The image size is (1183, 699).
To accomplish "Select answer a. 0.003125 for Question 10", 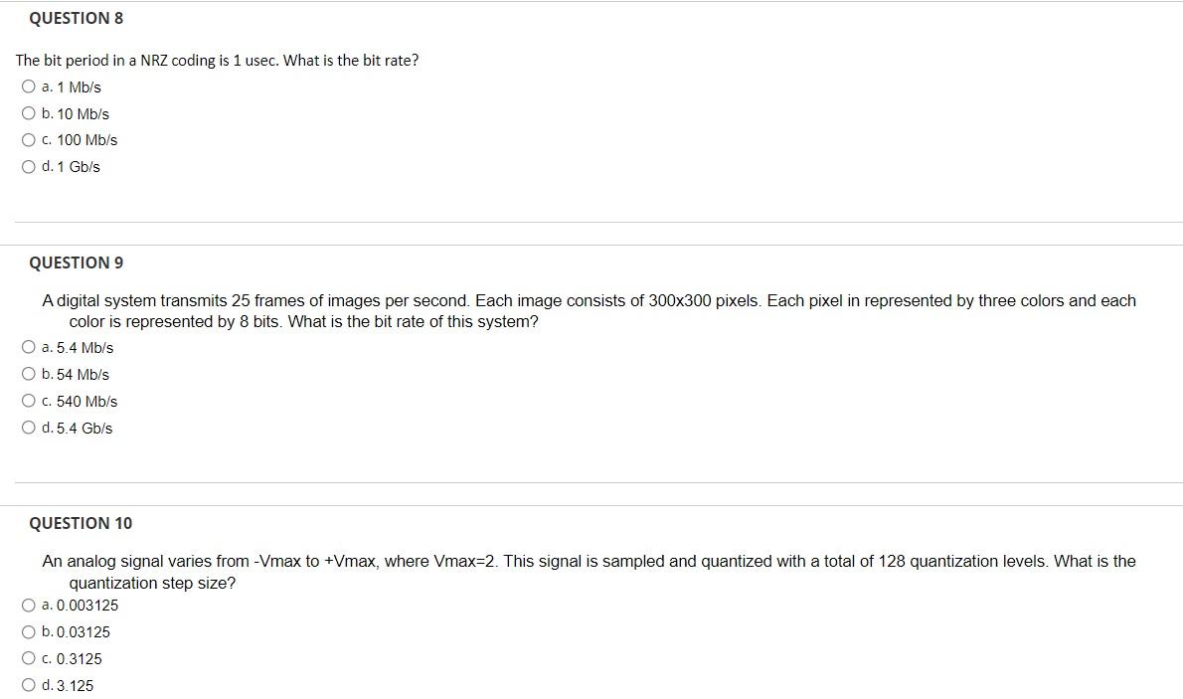I will (29, 605).
